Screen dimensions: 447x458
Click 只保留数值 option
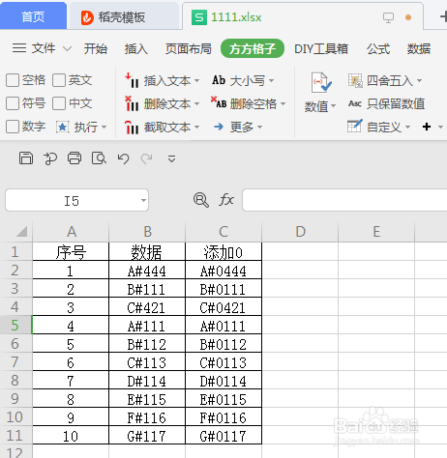click(386, 103)
